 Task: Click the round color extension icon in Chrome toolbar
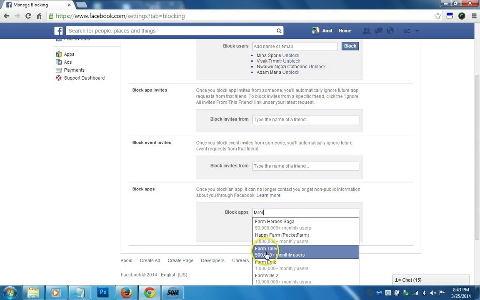pos(462,16)
